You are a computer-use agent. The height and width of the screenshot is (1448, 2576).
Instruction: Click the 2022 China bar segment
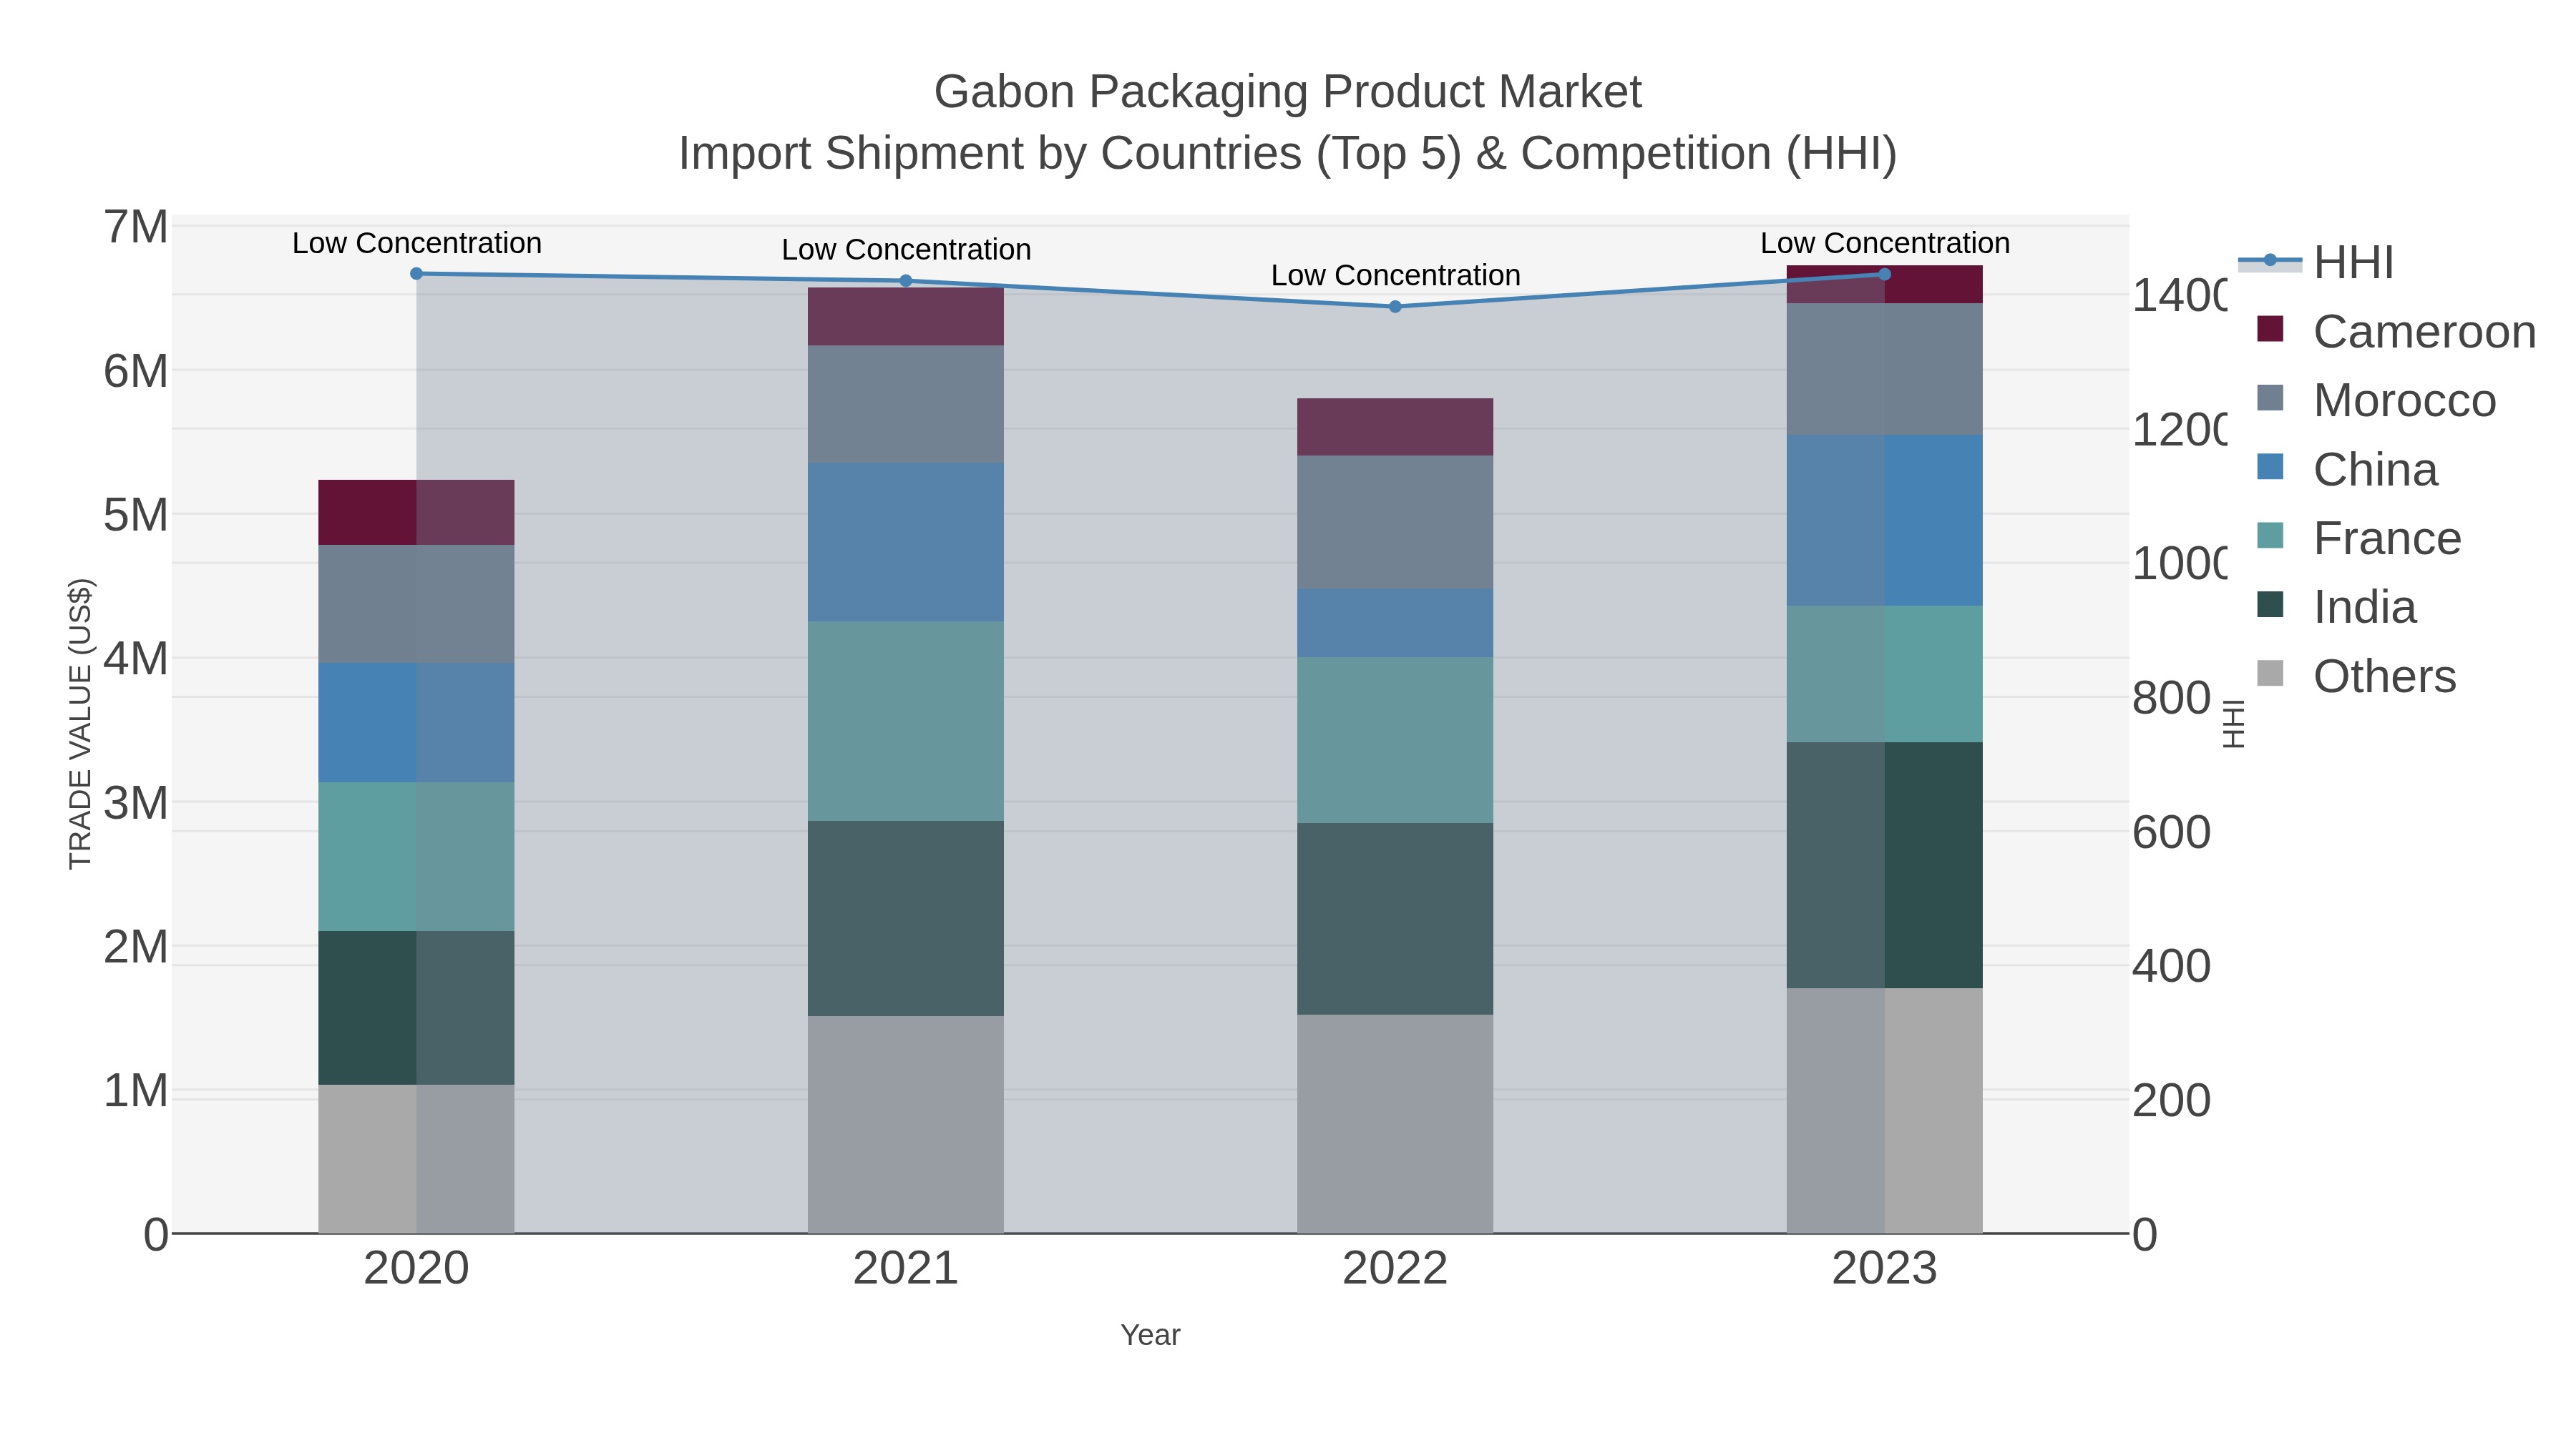tap(1395, 623)
